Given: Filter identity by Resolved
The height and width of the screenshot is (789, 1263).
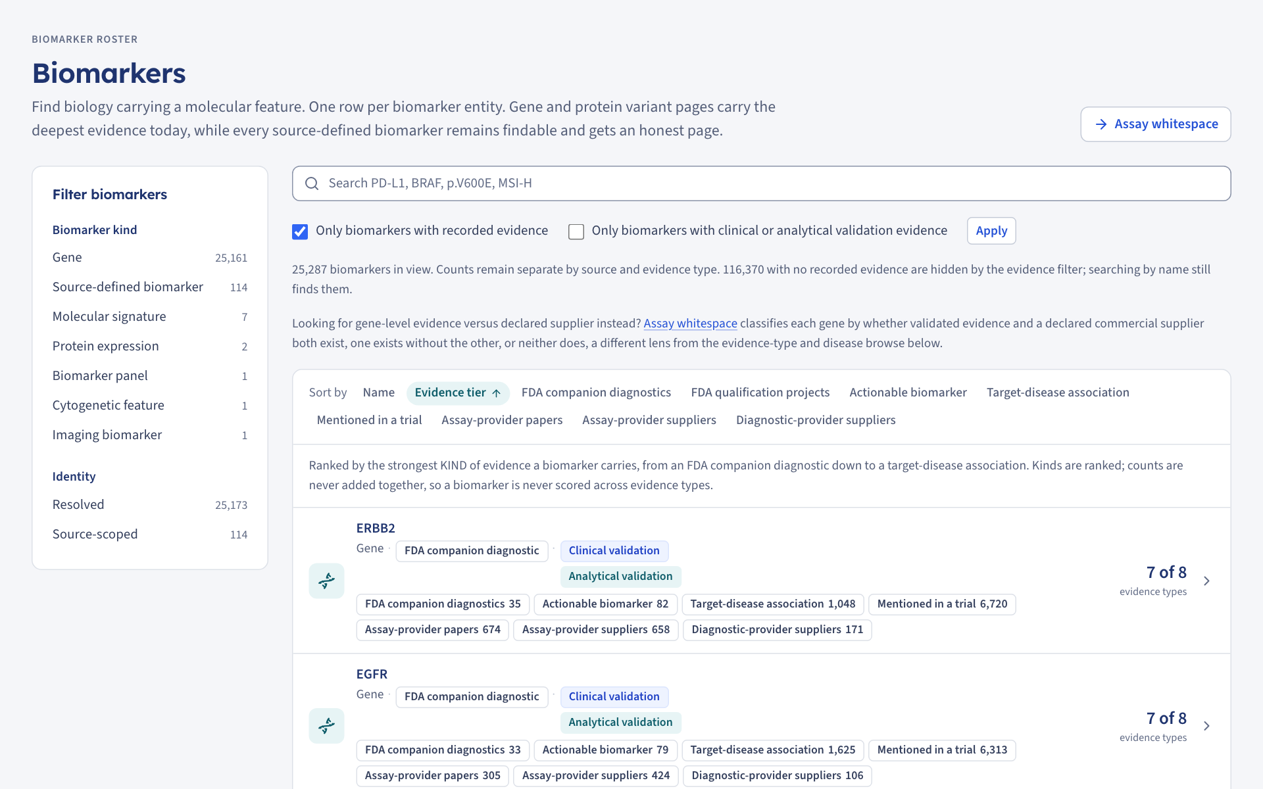Looking at the screenshot, I should click(x=150, y=505).
